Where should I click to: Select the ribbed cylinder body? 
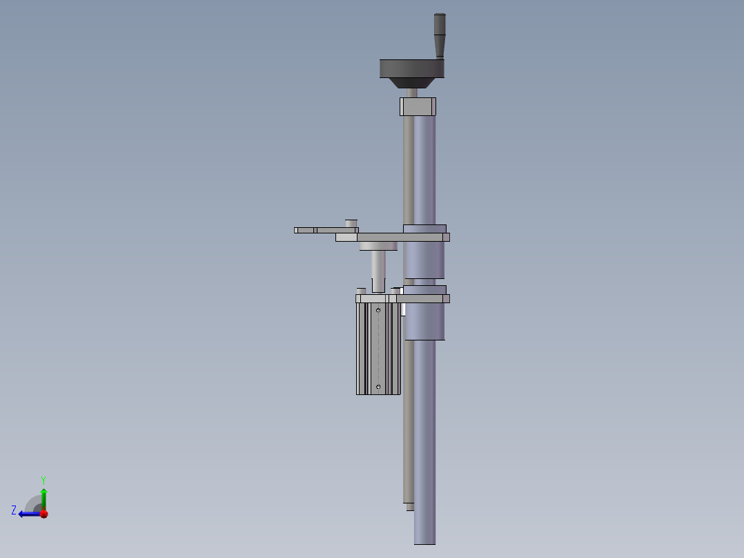point(378,349)
